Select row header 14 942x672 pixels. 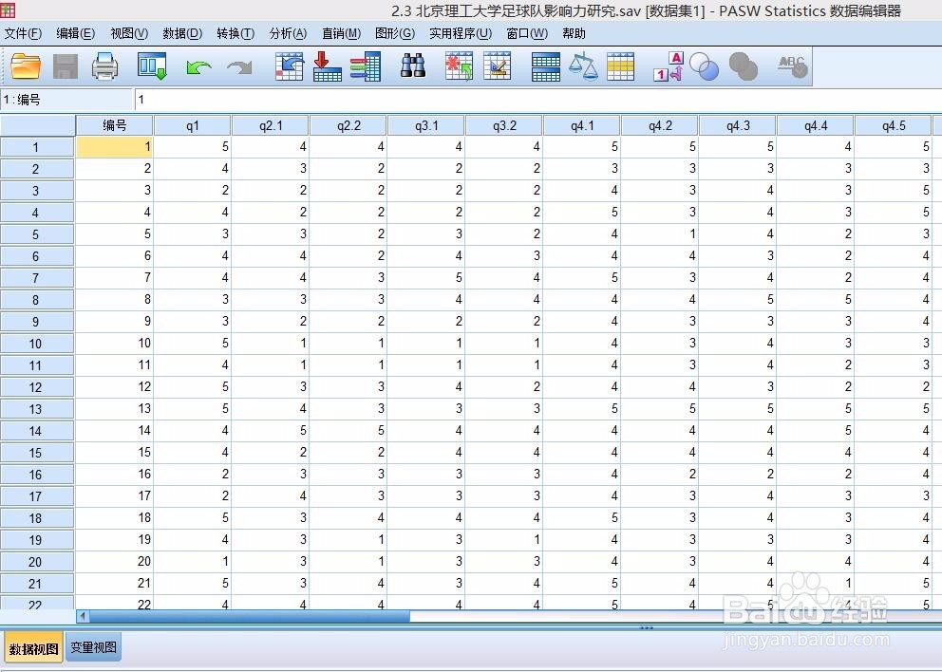(x=37, y=431)
